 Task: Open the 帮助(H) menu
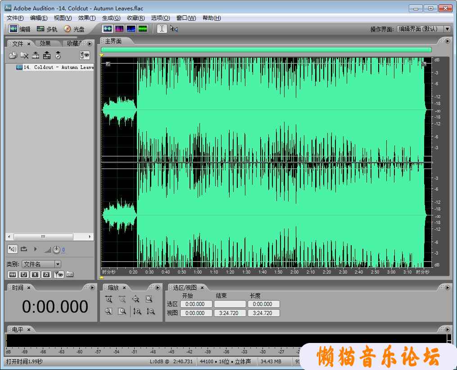212,18
